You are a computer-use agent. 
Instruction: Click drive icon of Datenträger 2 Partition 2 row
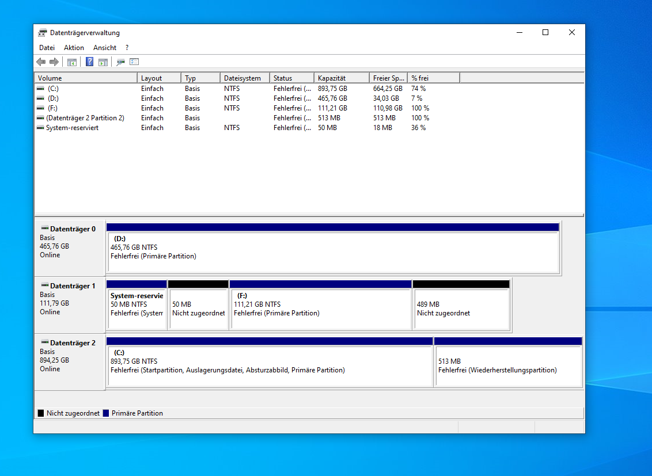coord(40,118)
